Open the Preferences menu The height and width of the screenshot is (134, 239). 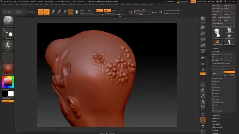(93, 4)
